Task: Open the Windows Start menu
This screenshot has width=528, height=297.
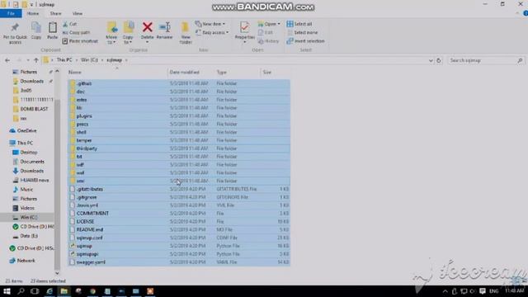Action: [x=7, y=291]
